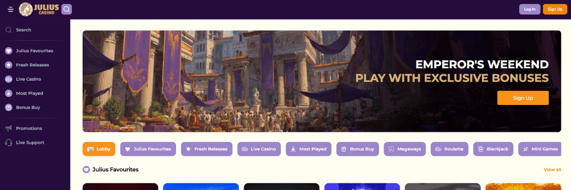Viewport: 571px width, 190px height.
Task: Open Promotions megaphone icon in sidebar
Action: click(9, 128)
